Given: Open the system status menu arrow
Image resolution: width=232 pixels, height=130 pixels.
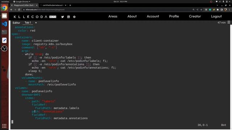Looking at the screenshot, I should click(230, 1).
